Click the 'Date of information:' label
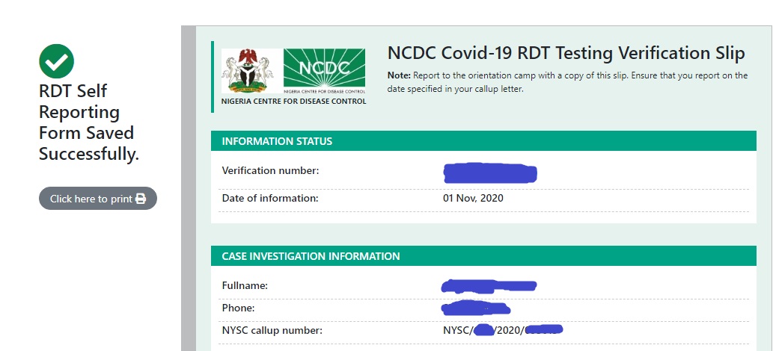The image size is (773, 351). (270, 199)
